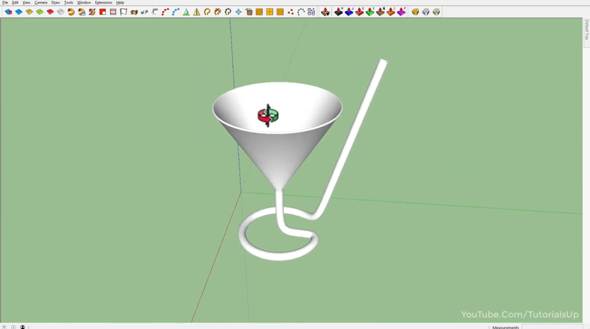Select the blue four-way arrows toolbar icon

pos(238,12)
